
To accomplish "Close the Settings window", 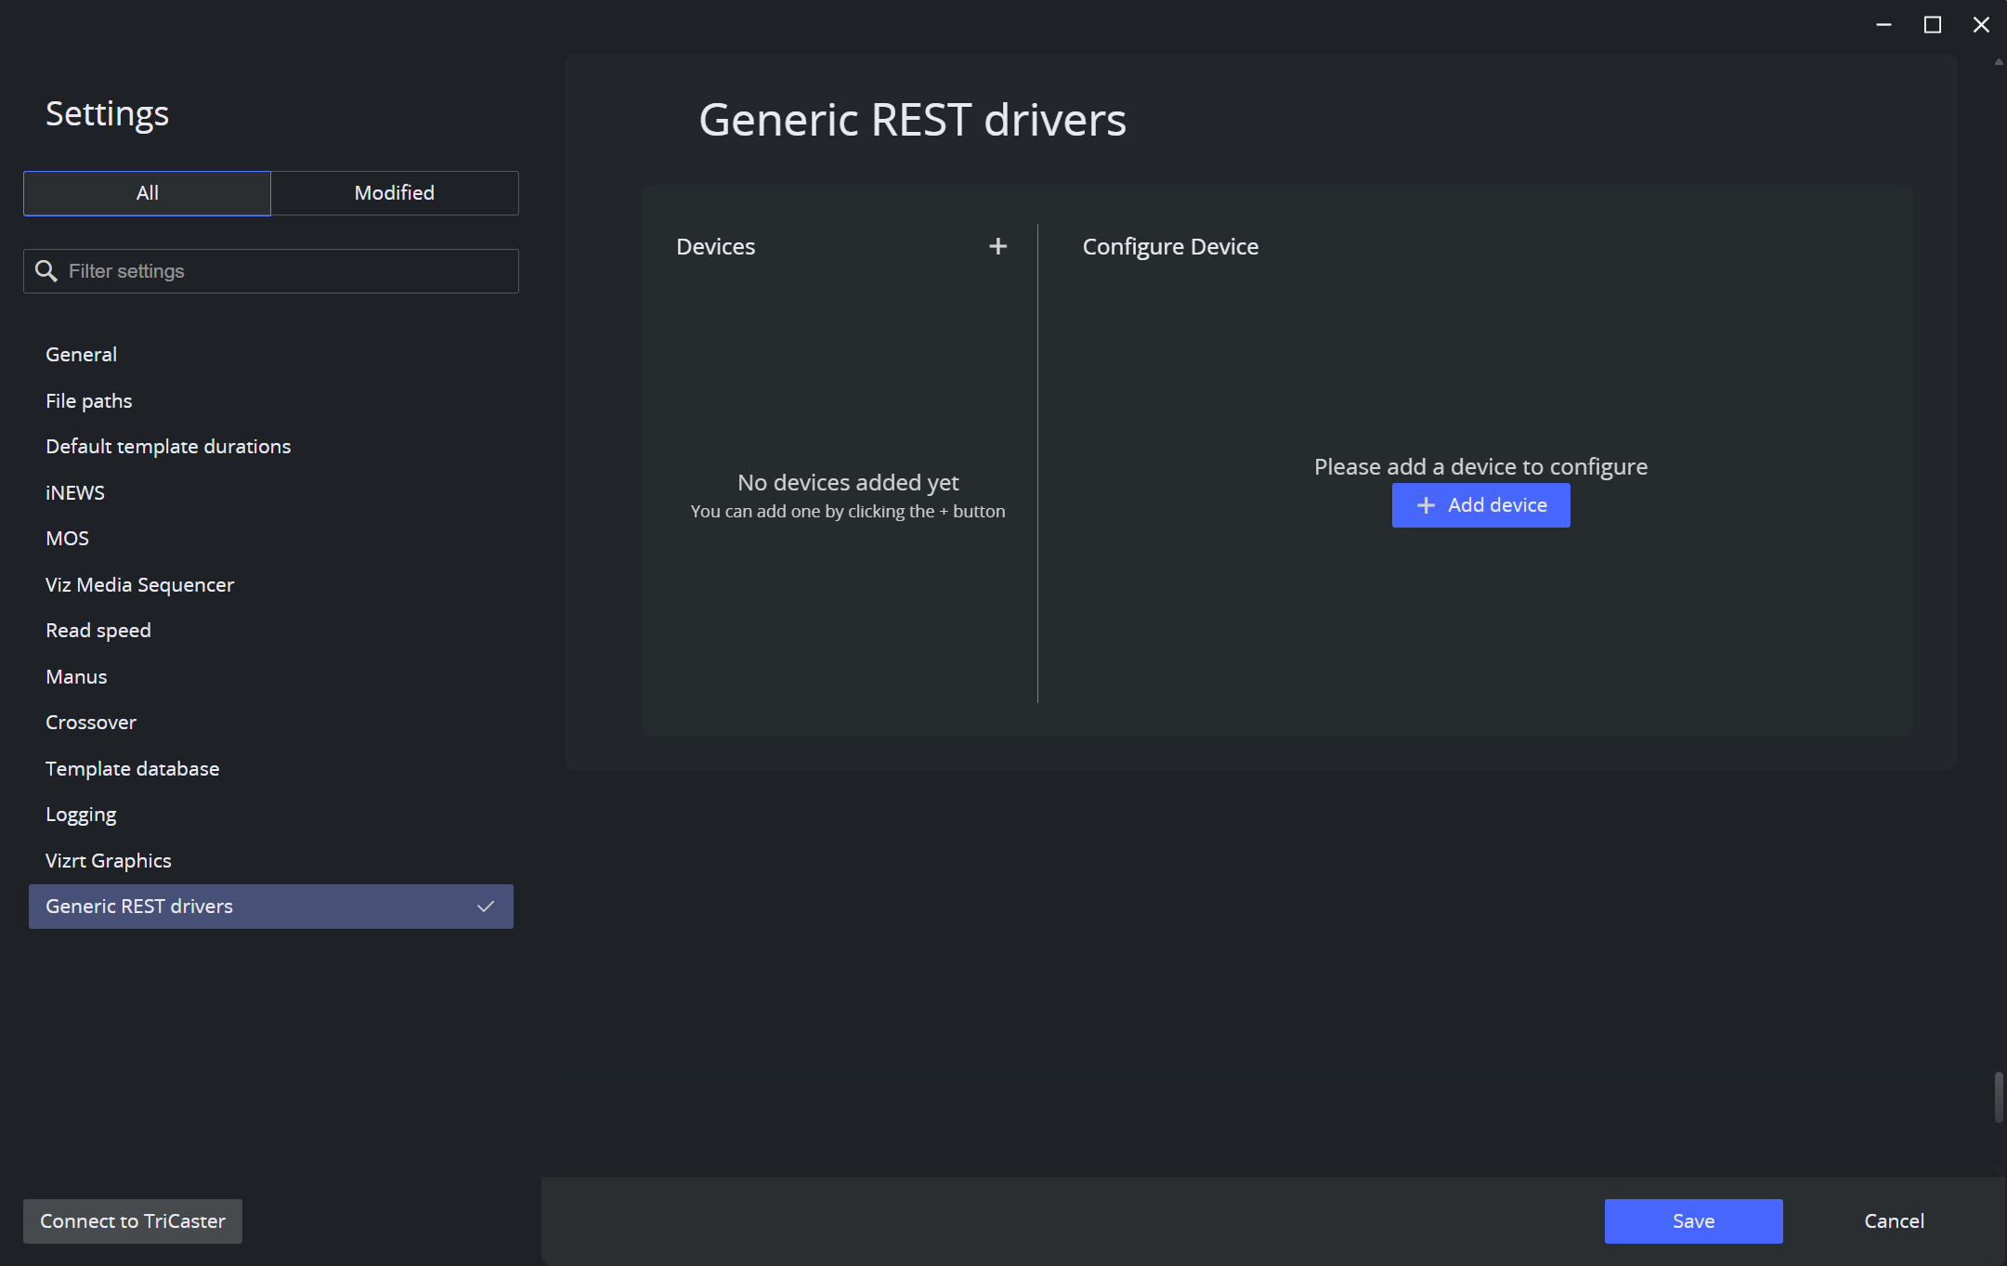I will tap(1981, 25).
